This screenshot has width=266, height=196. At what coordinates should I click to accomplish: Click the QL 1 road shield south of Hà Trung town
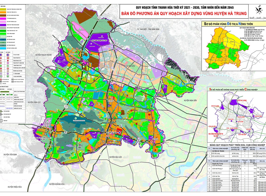(101, 154)
